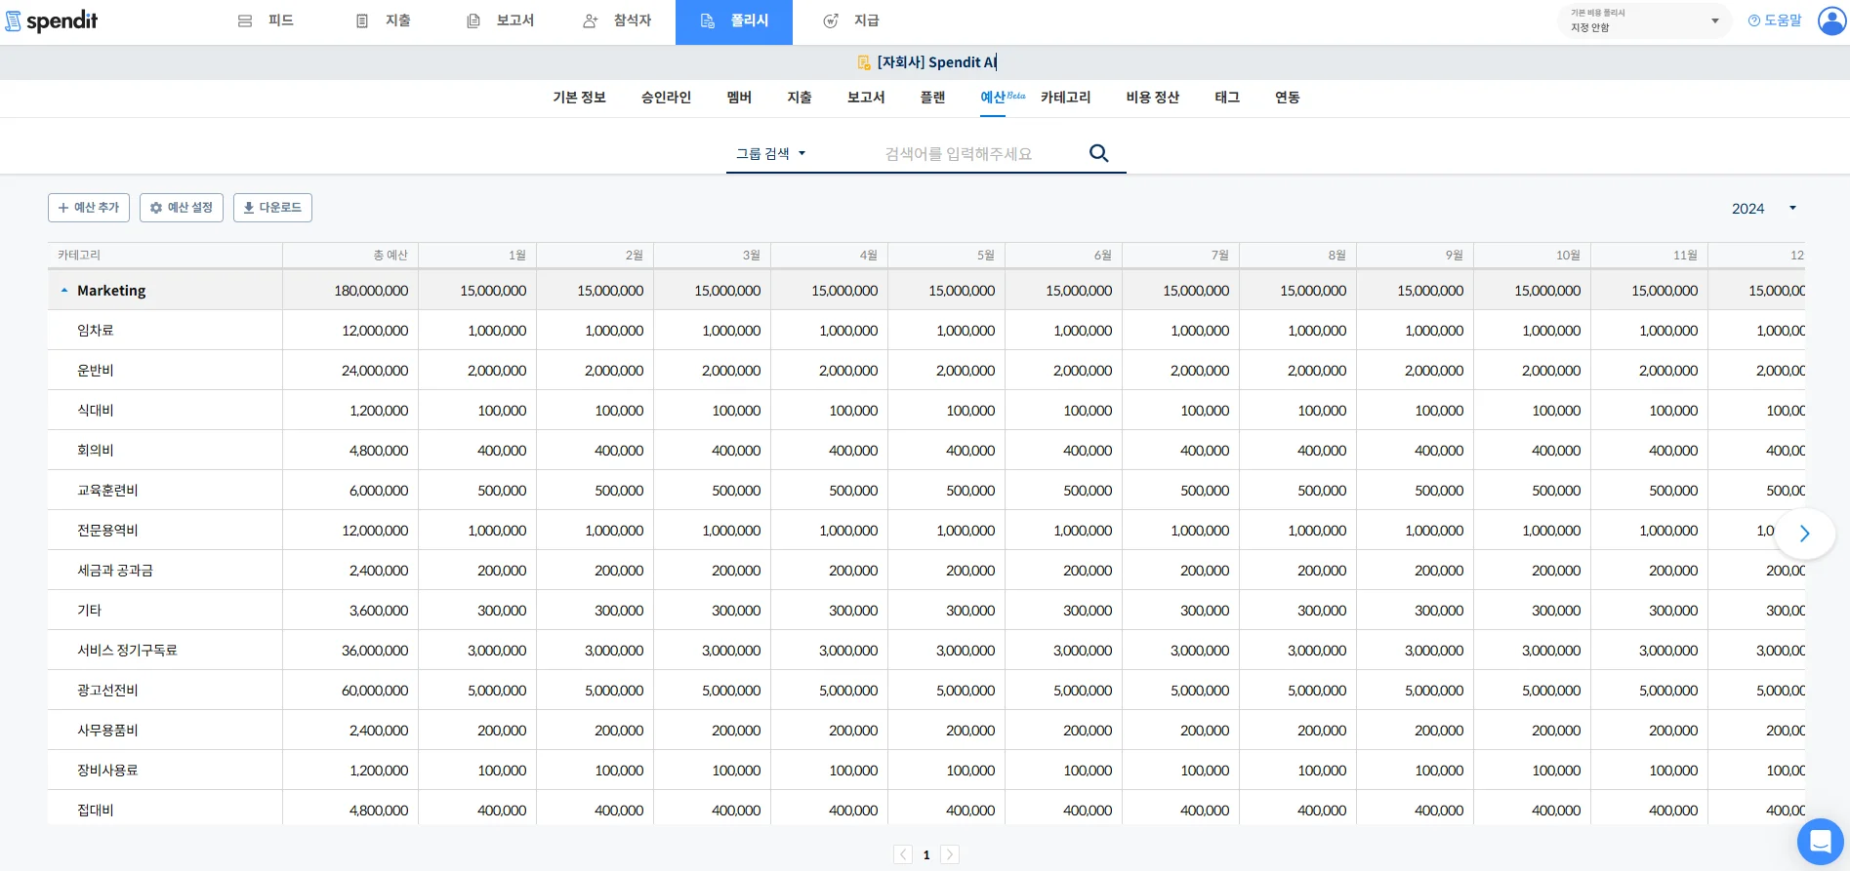Click the 다운로드 button
The height and width of the screenshot is (871, 1850).
click(272, 208)
